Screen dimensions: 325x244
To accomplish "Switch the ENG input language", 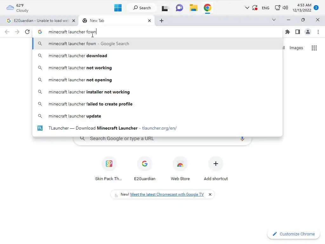I will pyautogui.click(x=266, y=8).
